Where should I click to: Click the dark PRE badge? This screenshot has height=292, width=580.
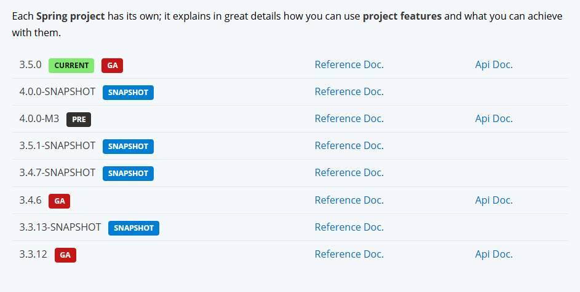pos(79,120)
